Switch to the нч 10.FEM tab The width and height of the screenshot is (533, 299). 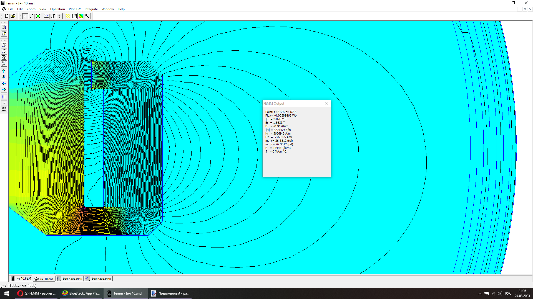(21, 279)
